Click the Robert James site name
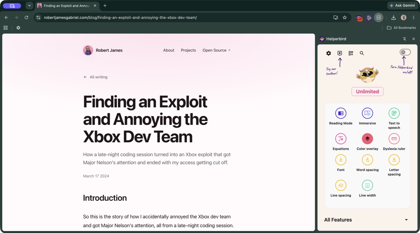 tap(109, 50)
